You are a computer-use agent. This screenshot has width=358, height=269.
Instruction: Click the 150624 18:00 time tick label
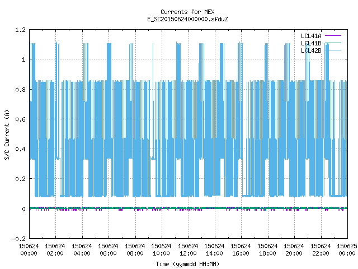tap(267, 250)
